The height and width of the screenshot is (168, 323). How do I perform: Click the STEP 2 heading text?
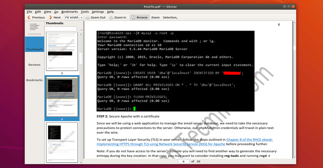click(x=128, y=116)
